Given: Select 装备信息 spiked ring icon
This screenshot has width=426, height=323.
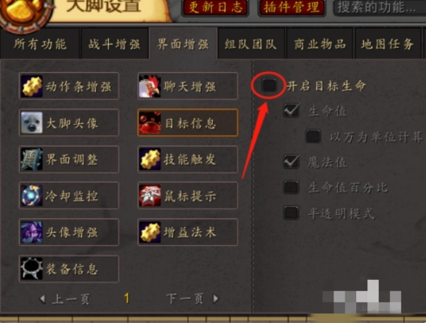Looking at the screenshot, I should click(32, 269).
